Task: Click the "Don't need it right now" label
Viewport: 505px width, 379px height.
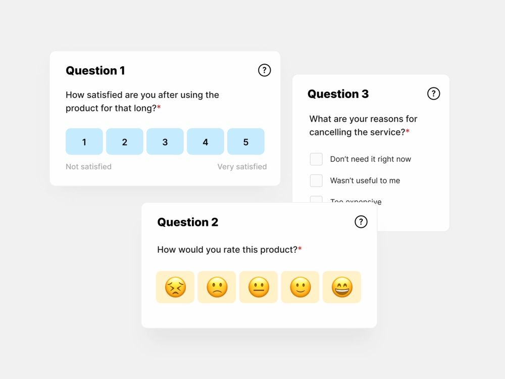Action: coord(370,159)
